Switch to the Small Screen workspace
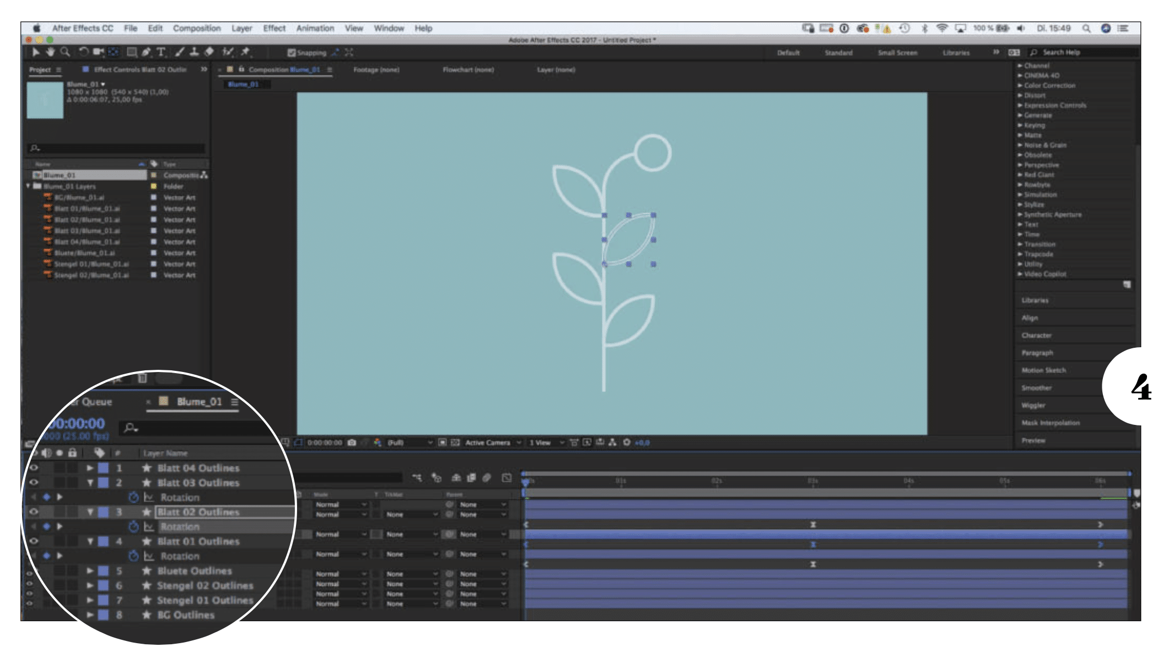 coord(897,53)
